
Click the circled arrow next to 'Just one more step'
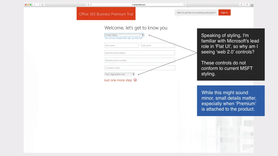pyautogui.click(x=135, y=80)
